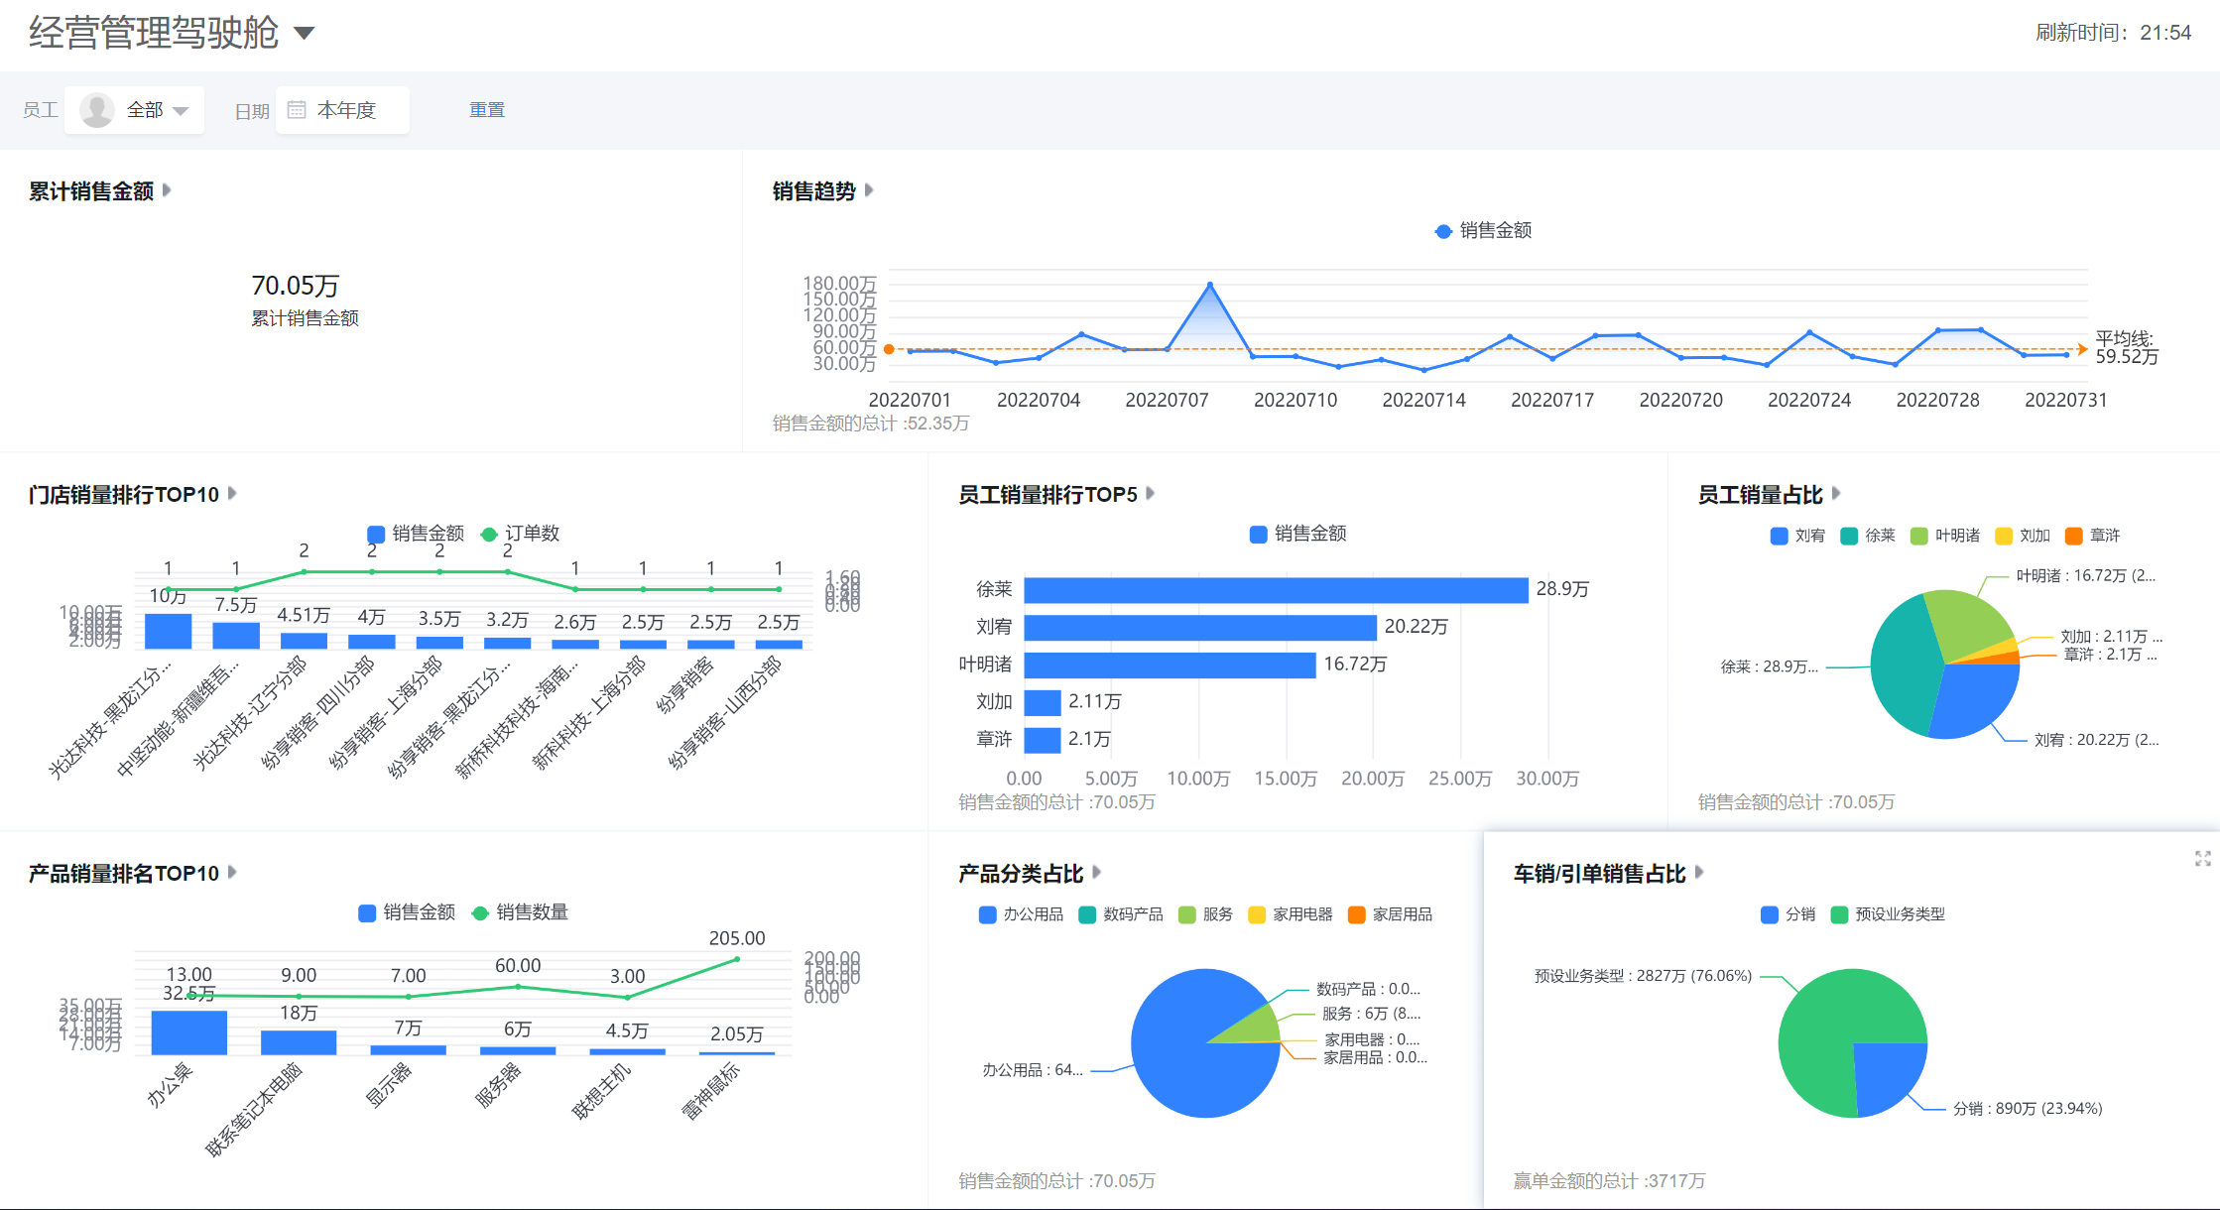Open the 员工 全部 selector dropdown
This screenshot has height=1210, width=2220.
pyautogui.click(x=135, y=110)
